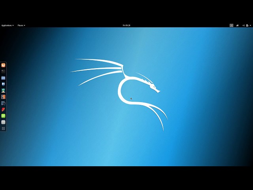
Task: Open the Applications menu
Action: tap(8, 25)
